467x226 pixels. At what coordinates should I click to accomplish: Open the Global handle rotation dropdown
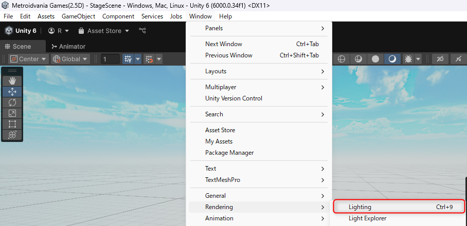70,59
